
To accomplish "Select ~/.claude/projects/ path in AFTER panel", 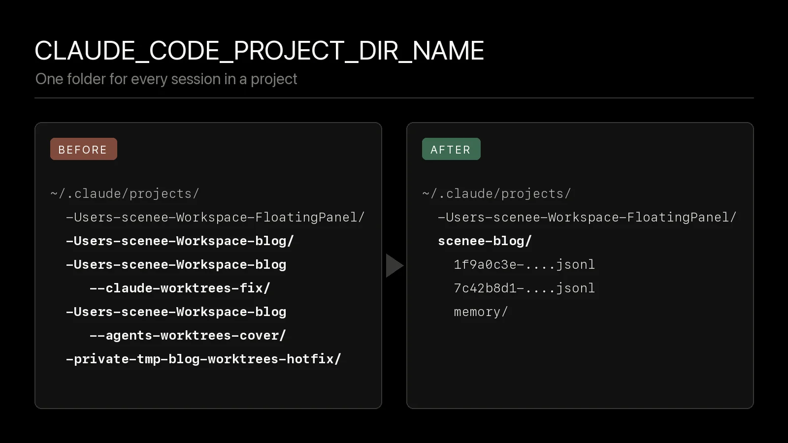I will [496, 193].
